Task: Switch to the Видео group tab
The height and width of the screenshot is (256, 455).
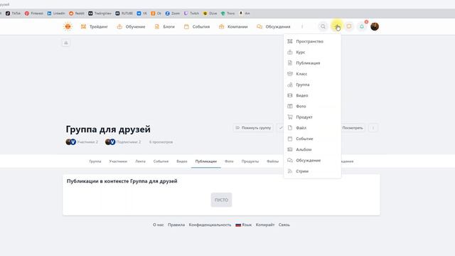Action: (x=182, y=161)
